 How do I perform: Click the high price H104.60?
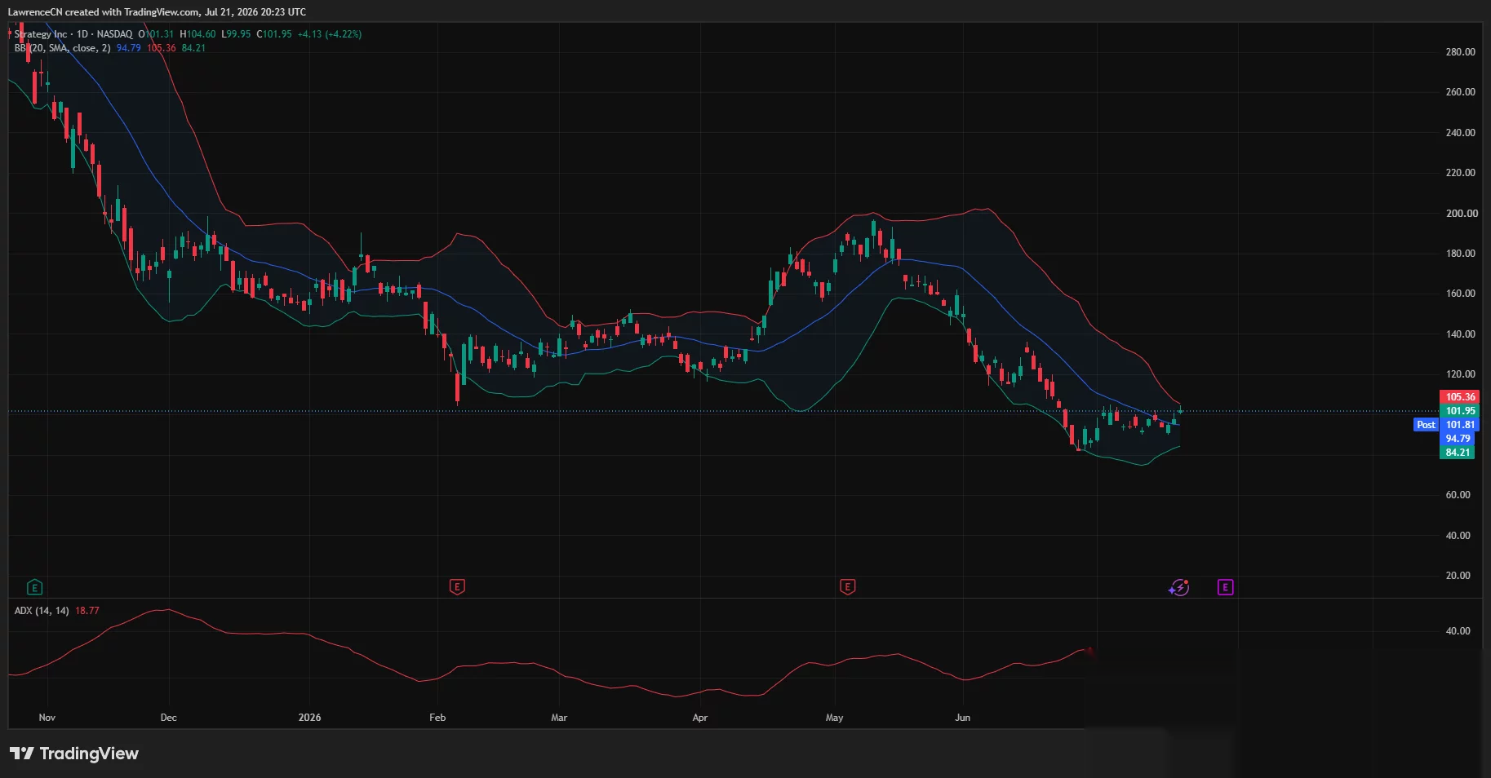tap(197, 34)
